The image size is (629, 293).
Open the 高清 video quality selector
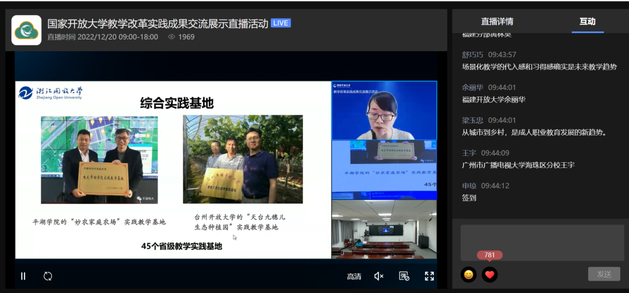[354, 276]
